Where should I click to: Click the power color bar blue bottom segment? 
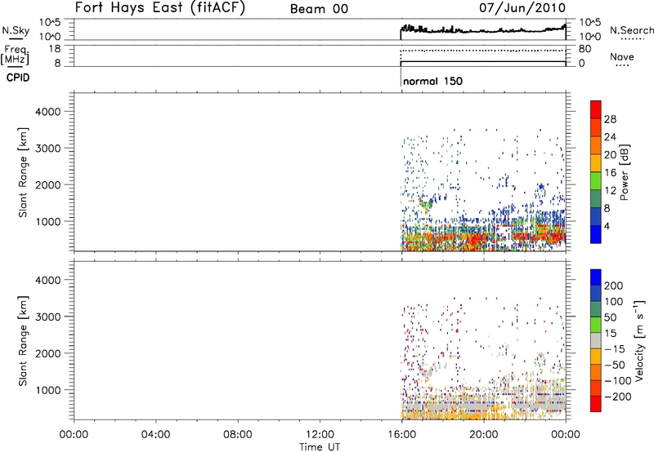tap(596, 234)
